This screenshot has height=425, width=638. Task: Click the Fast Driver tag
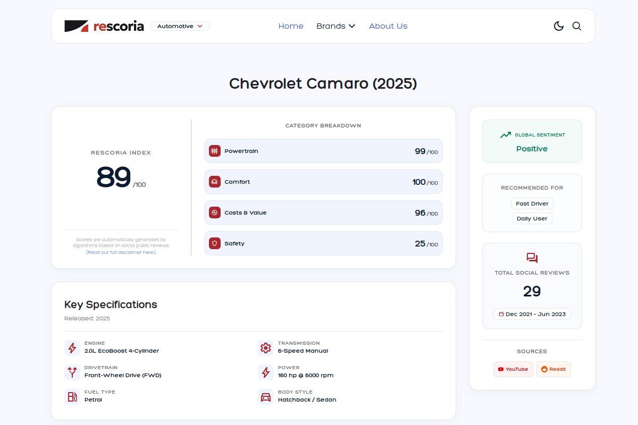coord(532,203)
